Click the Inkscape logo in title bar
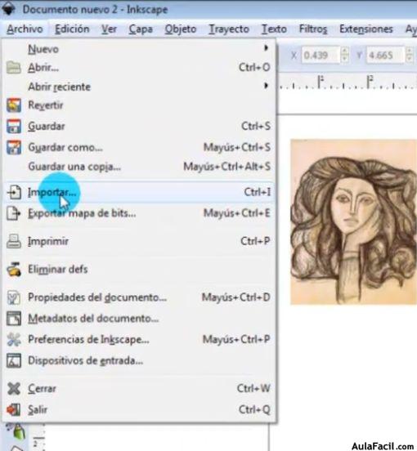Screen dimensions: 417x451 pos(9,9)
